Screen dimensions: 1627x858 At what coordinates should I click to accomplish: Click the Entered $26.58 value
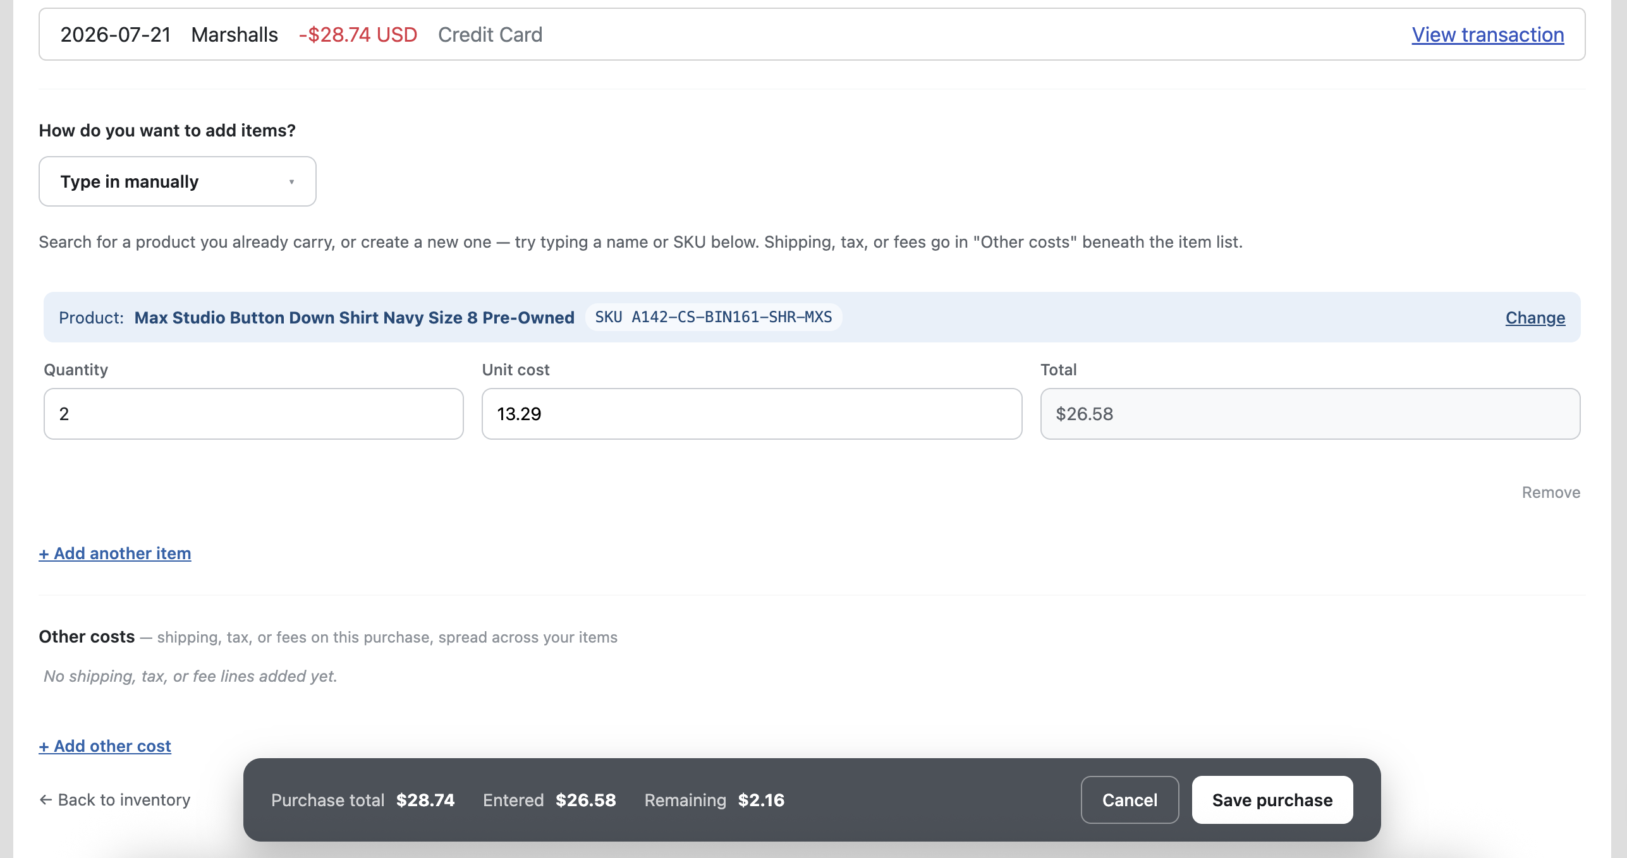click(586, 801)
